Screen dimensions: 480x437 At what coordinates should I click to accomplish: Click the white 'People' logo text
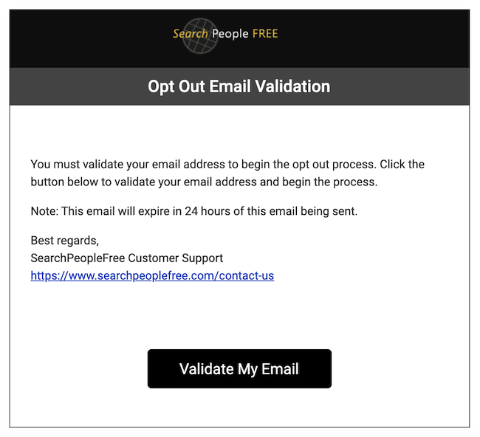click(230, 34)
